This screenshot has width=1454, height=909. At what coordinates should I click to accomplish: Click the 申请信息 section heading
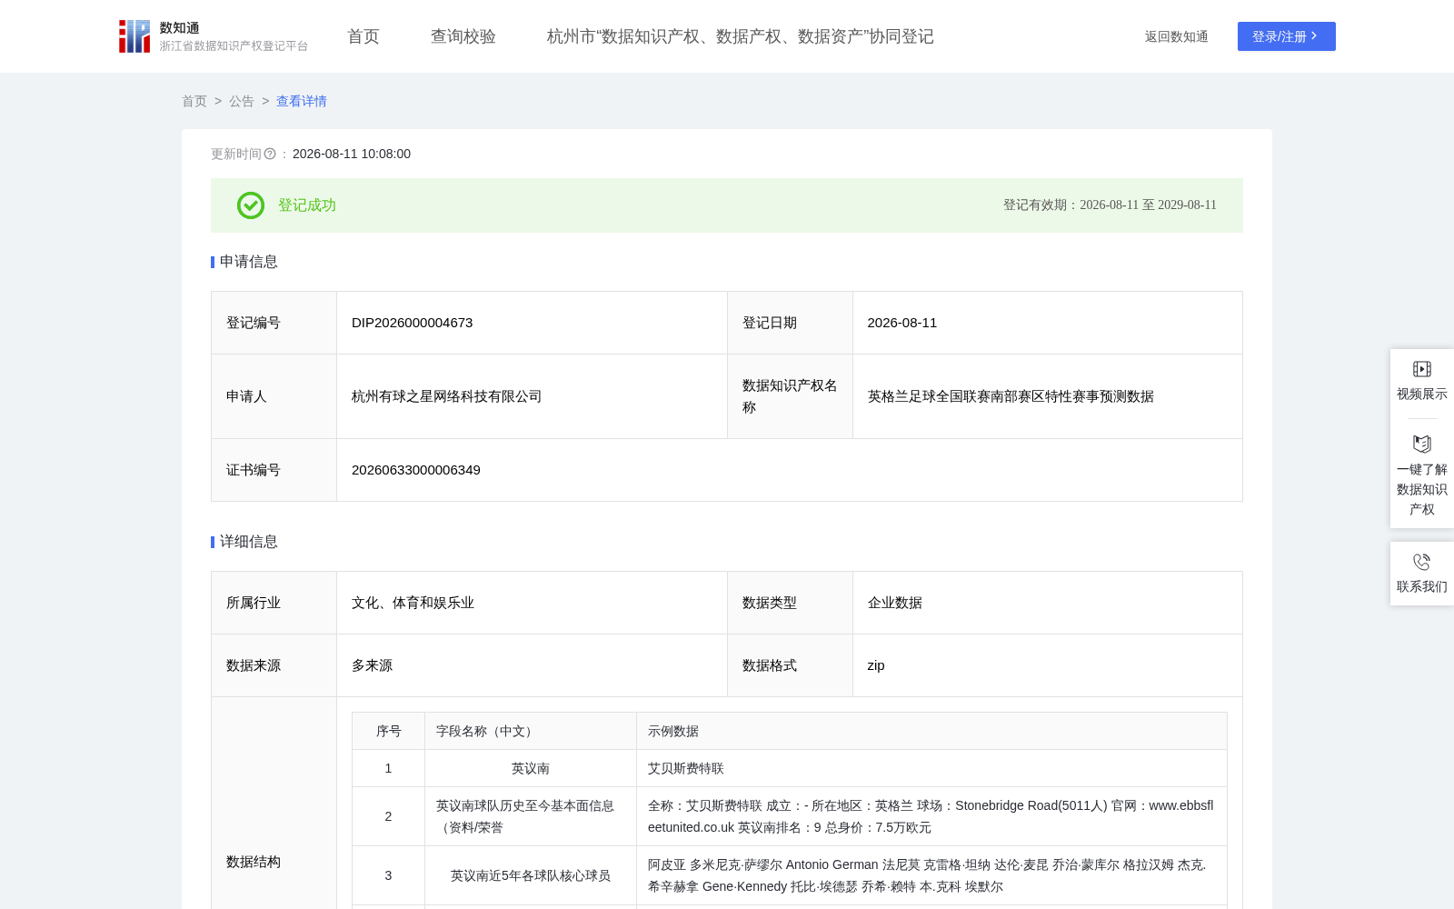pos(248,262)
